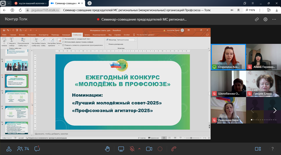Open the meeting chat with one unread message
The image size is (281, 155).
(x=37, y=149)
